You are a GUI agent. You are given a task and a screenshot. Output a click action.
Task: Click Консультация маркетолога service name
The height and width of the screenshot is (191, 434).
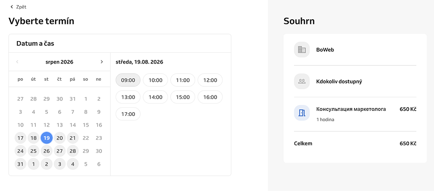pyautogui.click(x=351, y=109)
